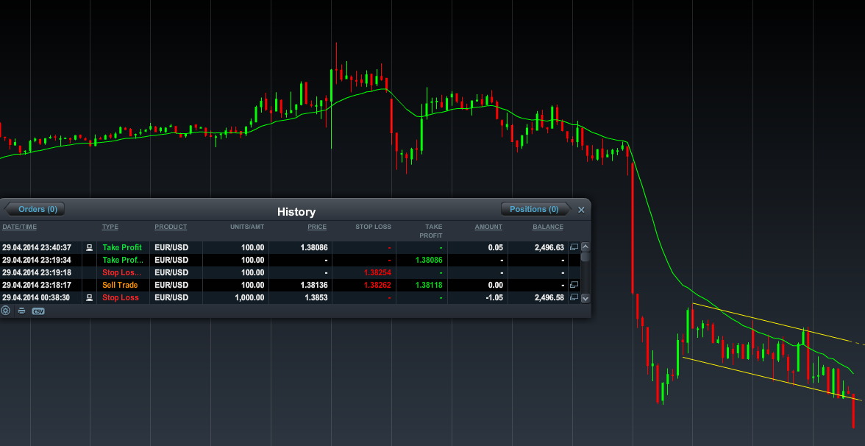Open the Positions (0) panel
This screenshot has height=446, width=865.
click(x=536, y=209)
